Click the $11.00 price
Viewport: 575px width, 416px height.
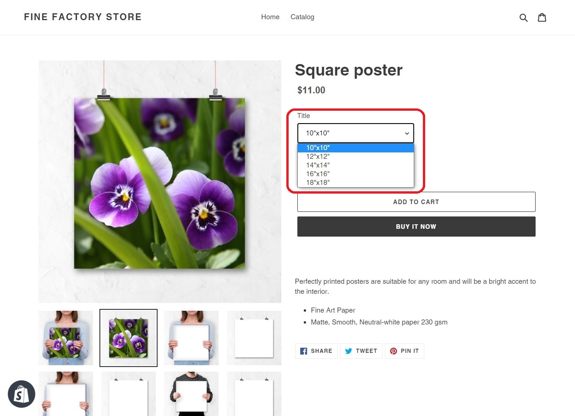pyautogui.click(x=311, y=90)
